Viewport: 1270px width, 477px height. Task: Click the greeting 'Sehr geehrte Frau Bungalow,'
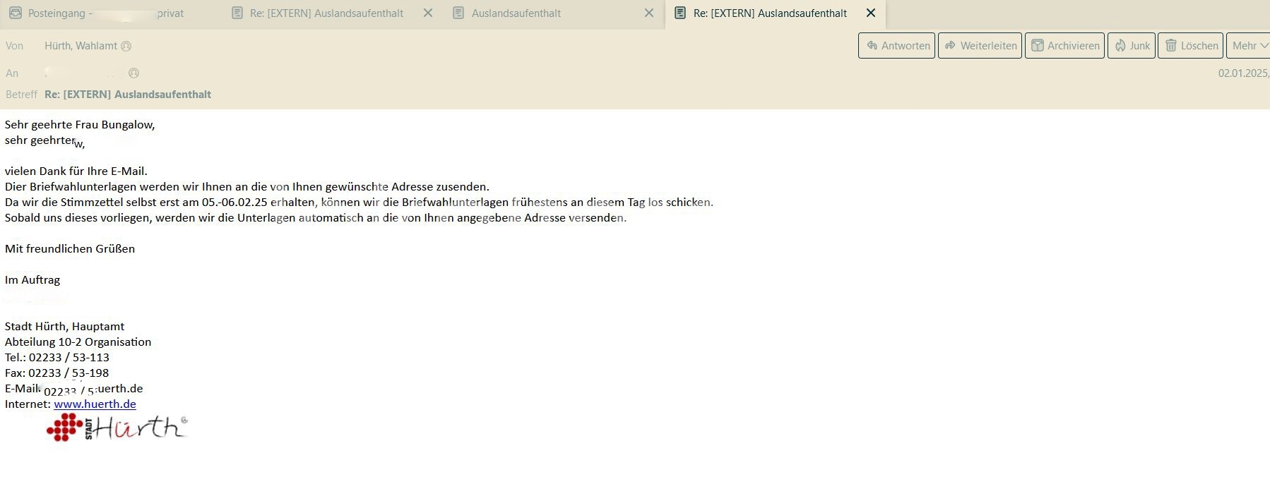[80, 125]
